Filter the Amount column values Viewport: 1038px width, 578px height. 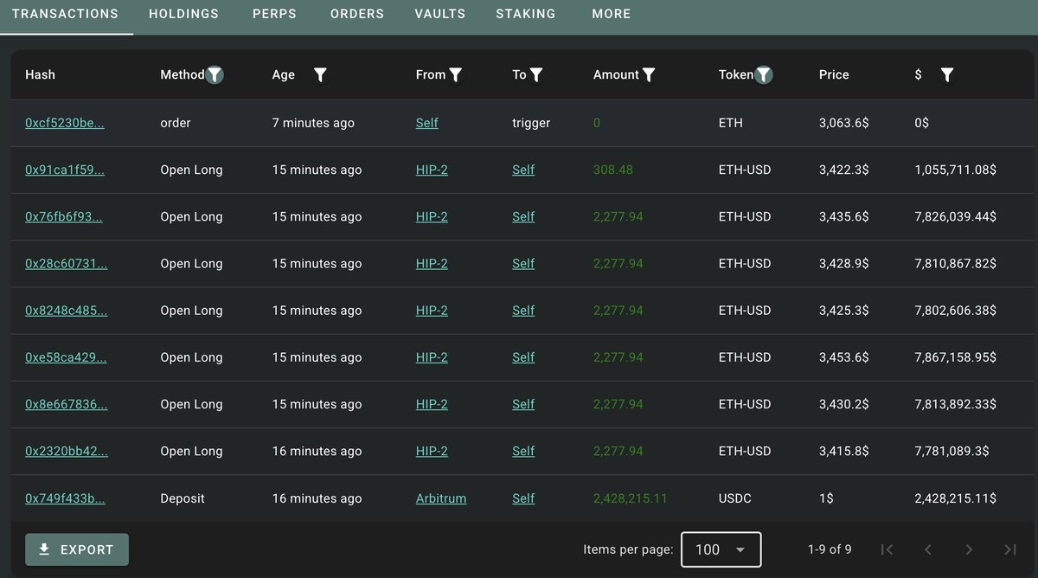pos(649,75)
